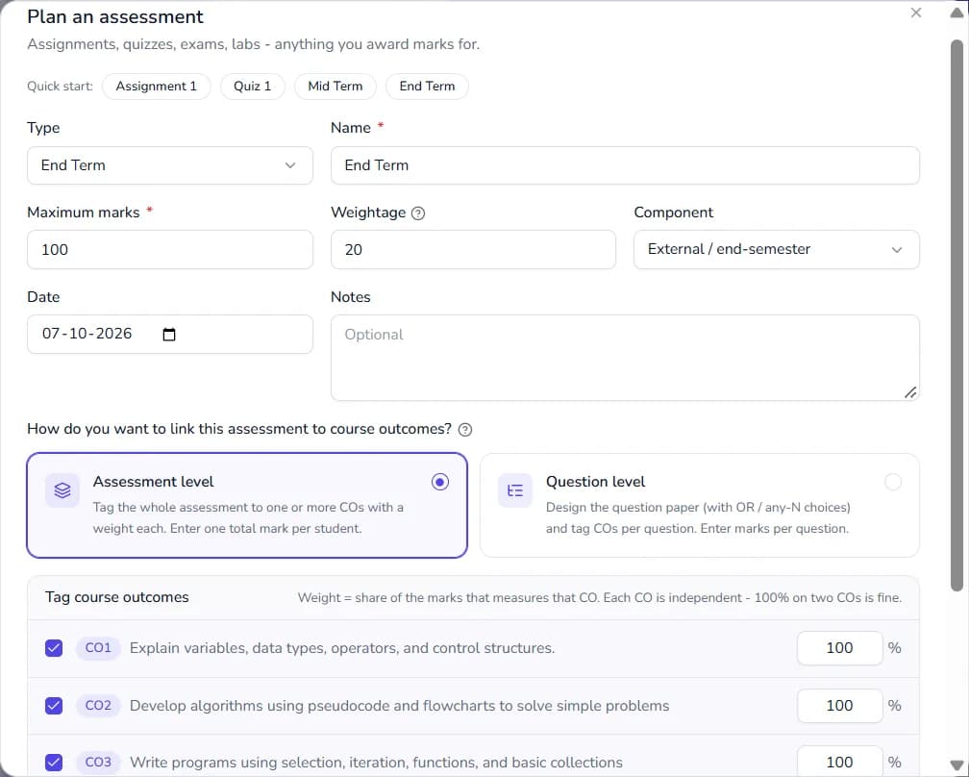Click the Date field 07-10-2026
Viewport: 969px width, 777px height.
(170, 335)
